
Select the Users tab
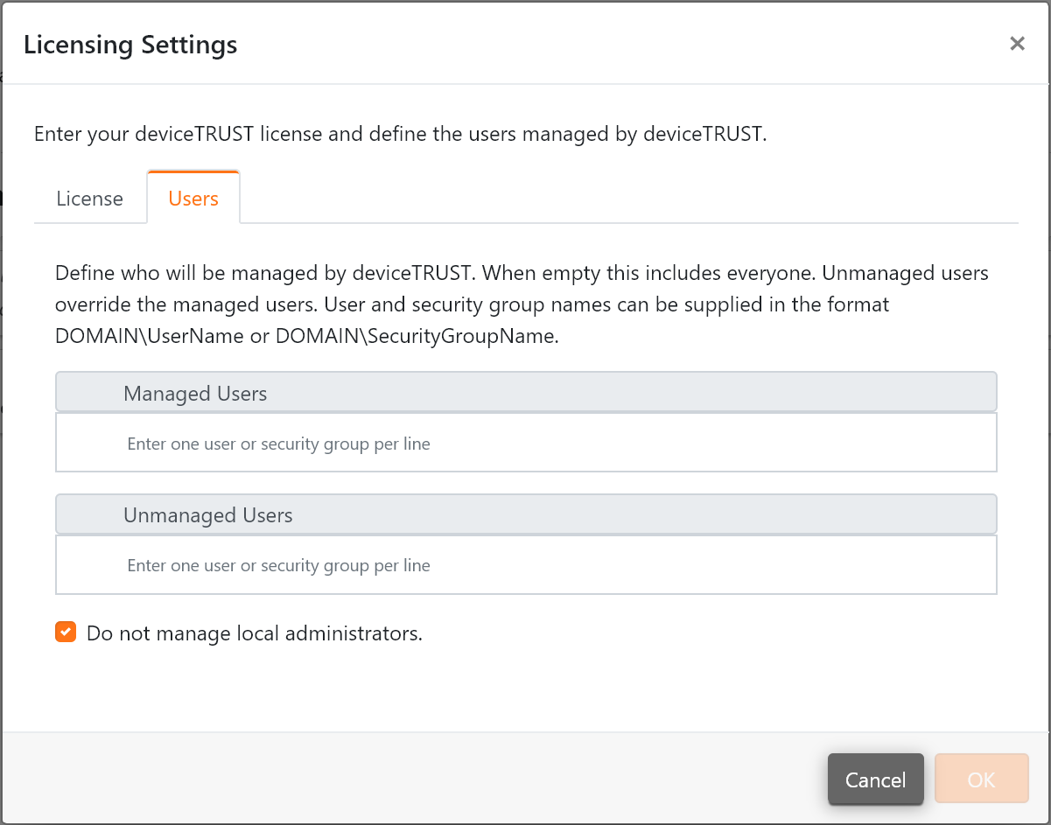pyautogui.click(x=193, y=199)
